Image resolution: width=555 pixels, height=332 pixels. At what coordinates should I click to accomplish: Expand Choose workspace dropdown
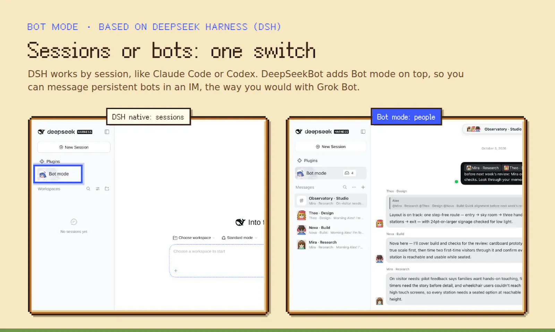coord(194,238)
